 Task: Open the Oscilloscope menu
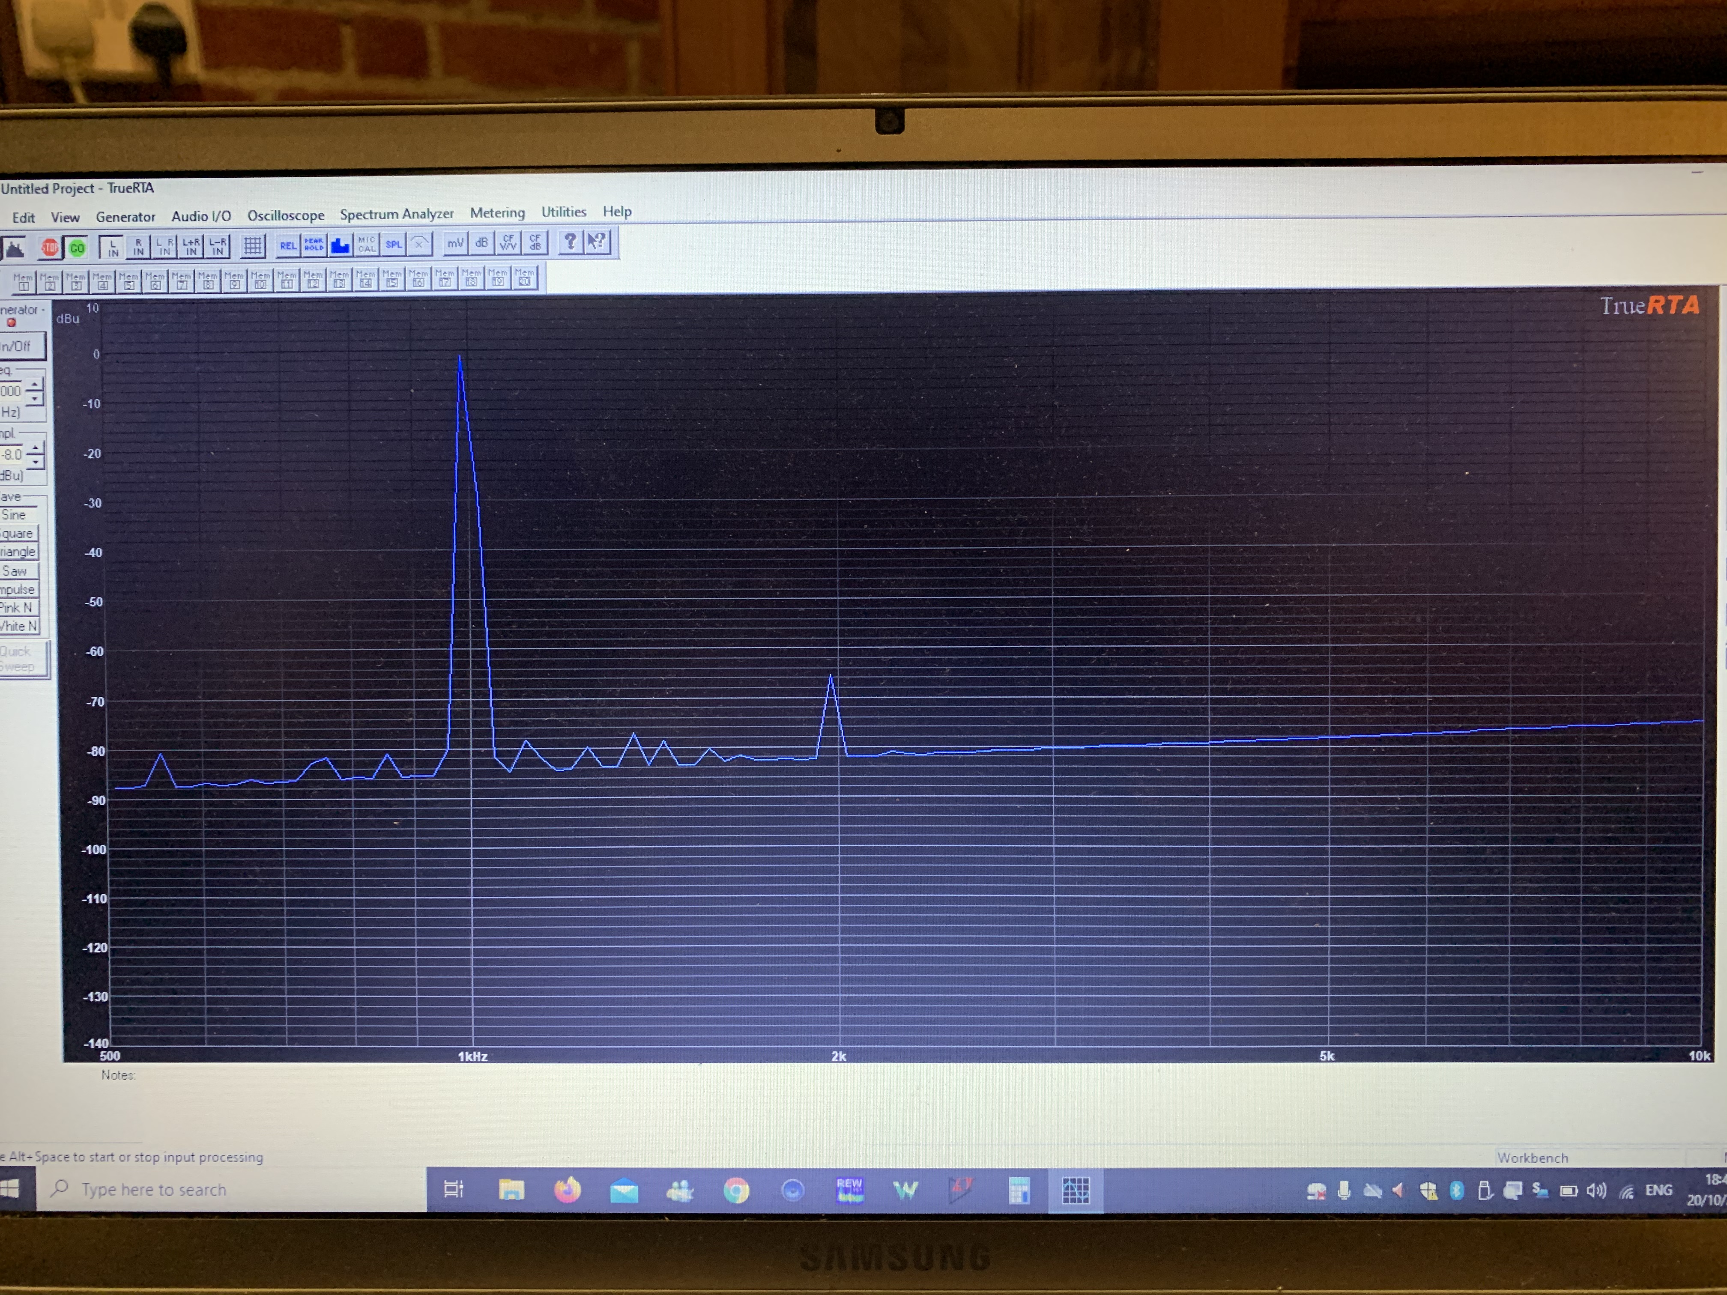[x=286, y=215]
